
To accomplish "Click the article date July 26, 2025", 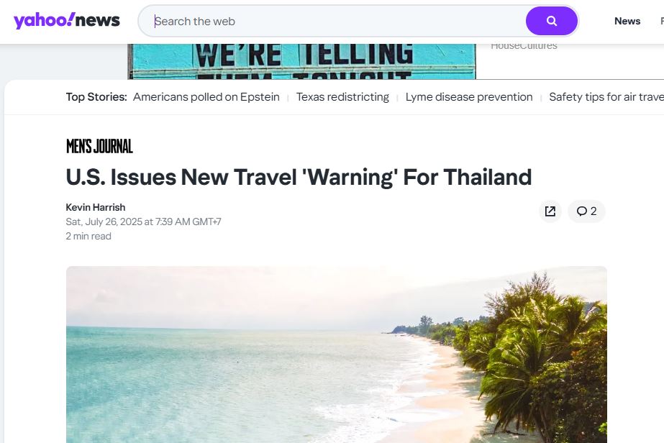I will (144, 222).
